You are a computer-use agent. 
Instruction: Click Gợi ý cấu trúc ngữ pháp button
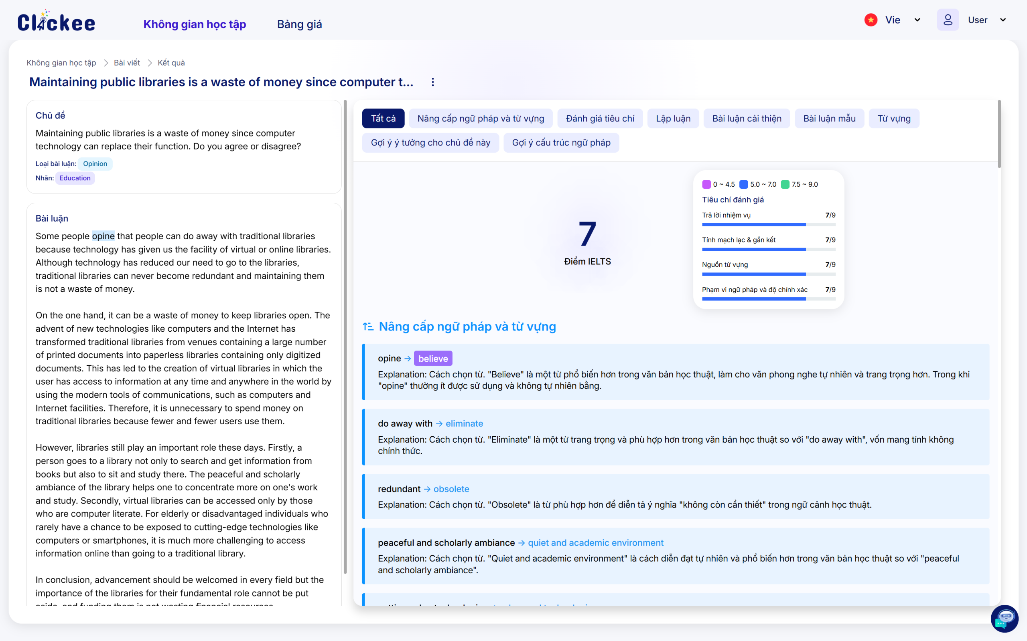560,143
